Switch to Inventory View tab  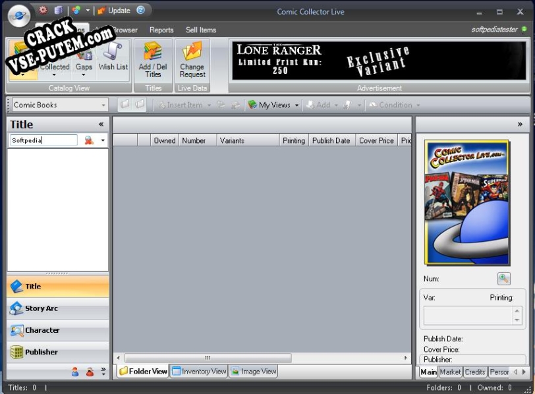[199, 371]
